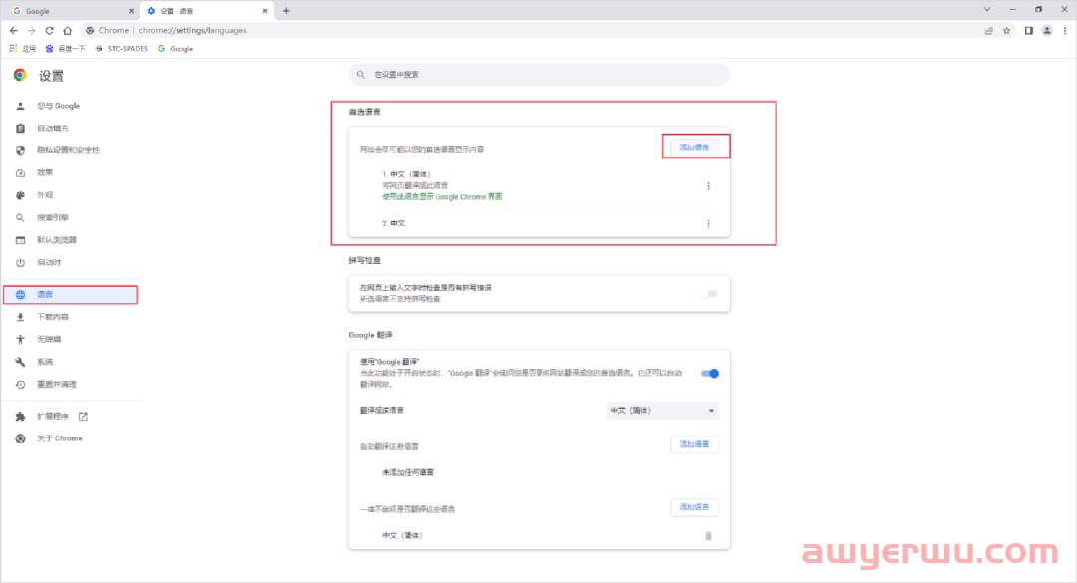The width and height of the screenshot is (1077, 583).
Task: Click the "拼写检查" section heading
Action: (365, 261)
